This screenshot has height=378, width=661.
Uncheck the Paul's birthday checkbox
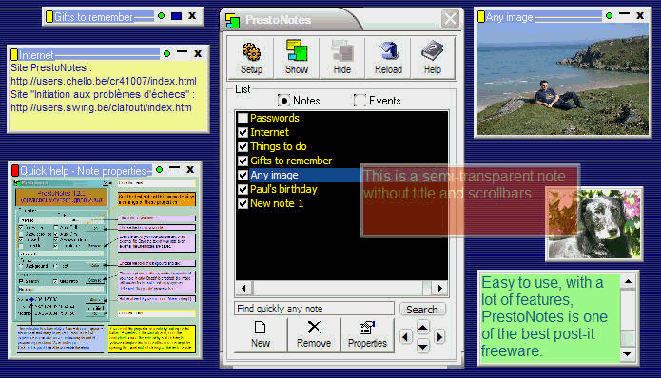point(243,189)
